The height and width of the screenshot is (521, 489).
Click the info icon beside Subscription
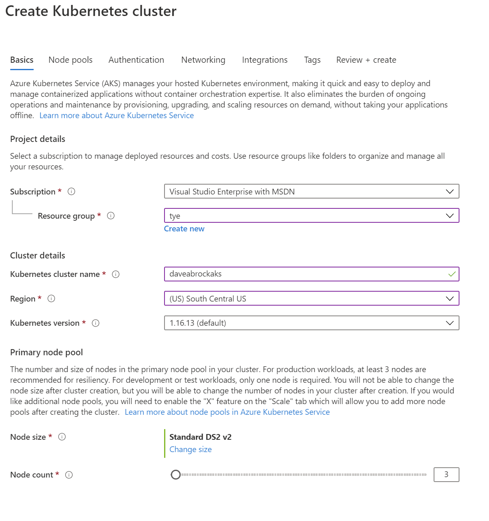[x=72, y=191]
